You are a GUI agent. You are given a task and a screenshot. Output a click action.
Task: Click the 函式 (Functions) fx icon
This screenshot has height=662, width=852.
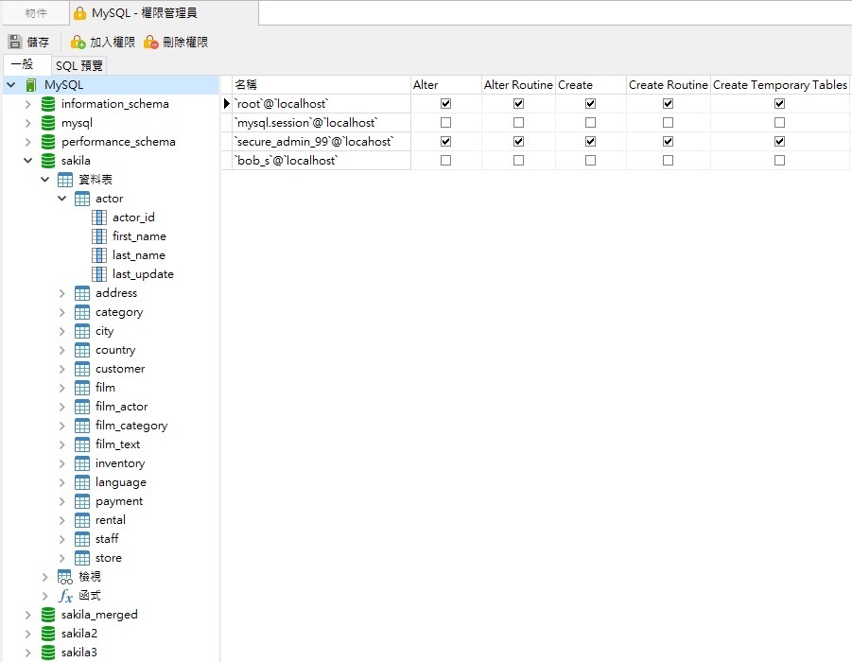[x=65, y=596]
